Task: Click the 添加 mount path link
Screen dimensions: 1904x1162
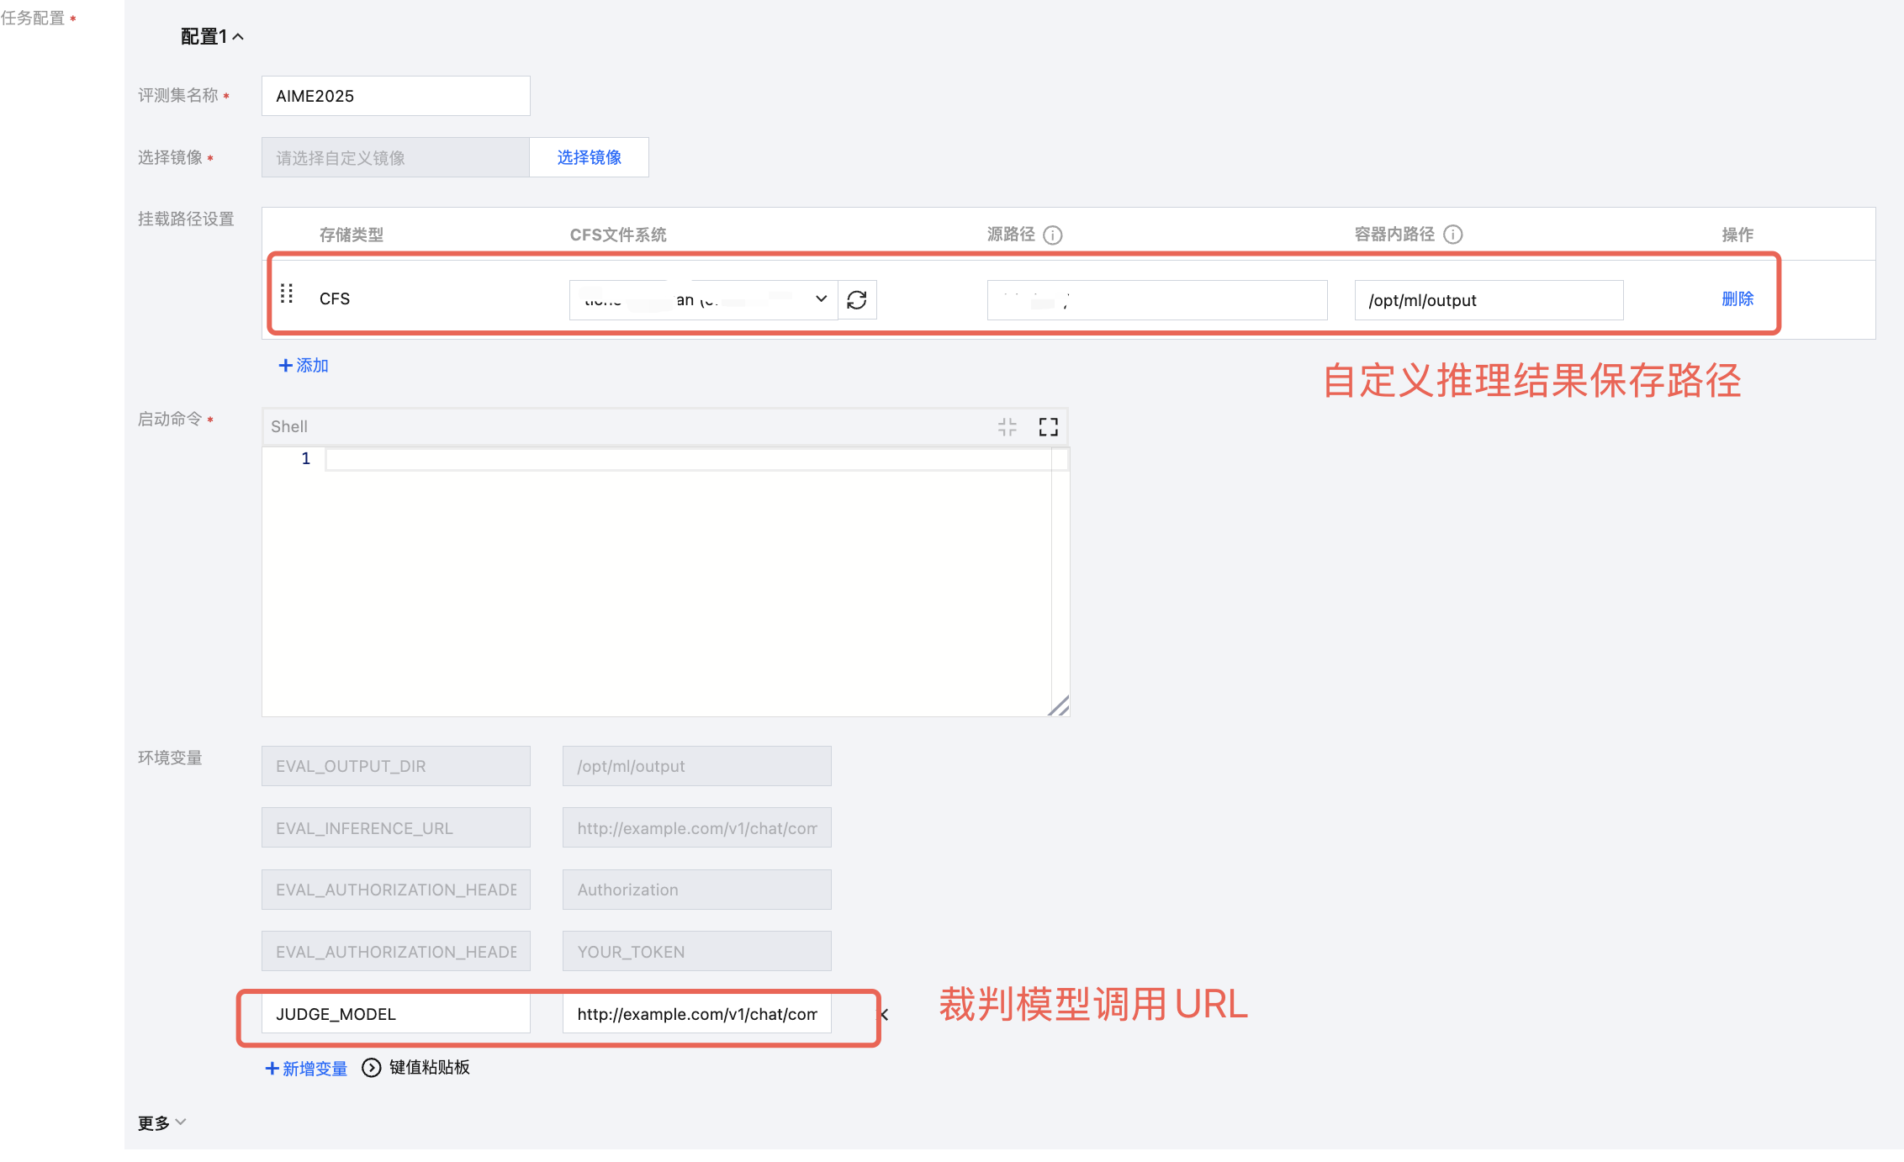Action: [304, 366]
